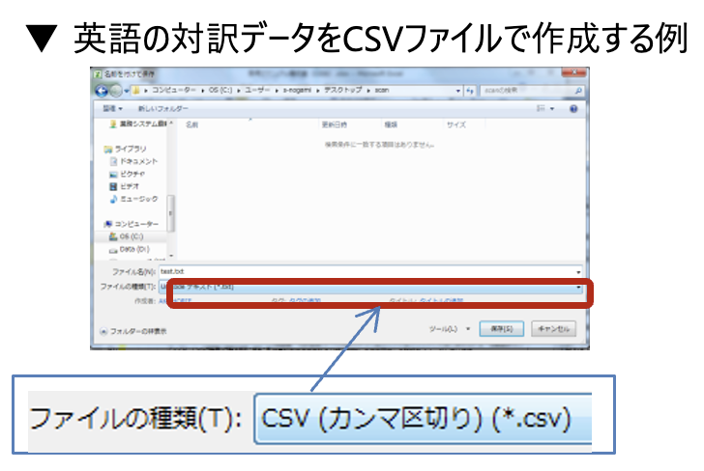Click the ドキュメント document icon
The width and height of the screenshot is (704, 471).
tap(113, 161)
